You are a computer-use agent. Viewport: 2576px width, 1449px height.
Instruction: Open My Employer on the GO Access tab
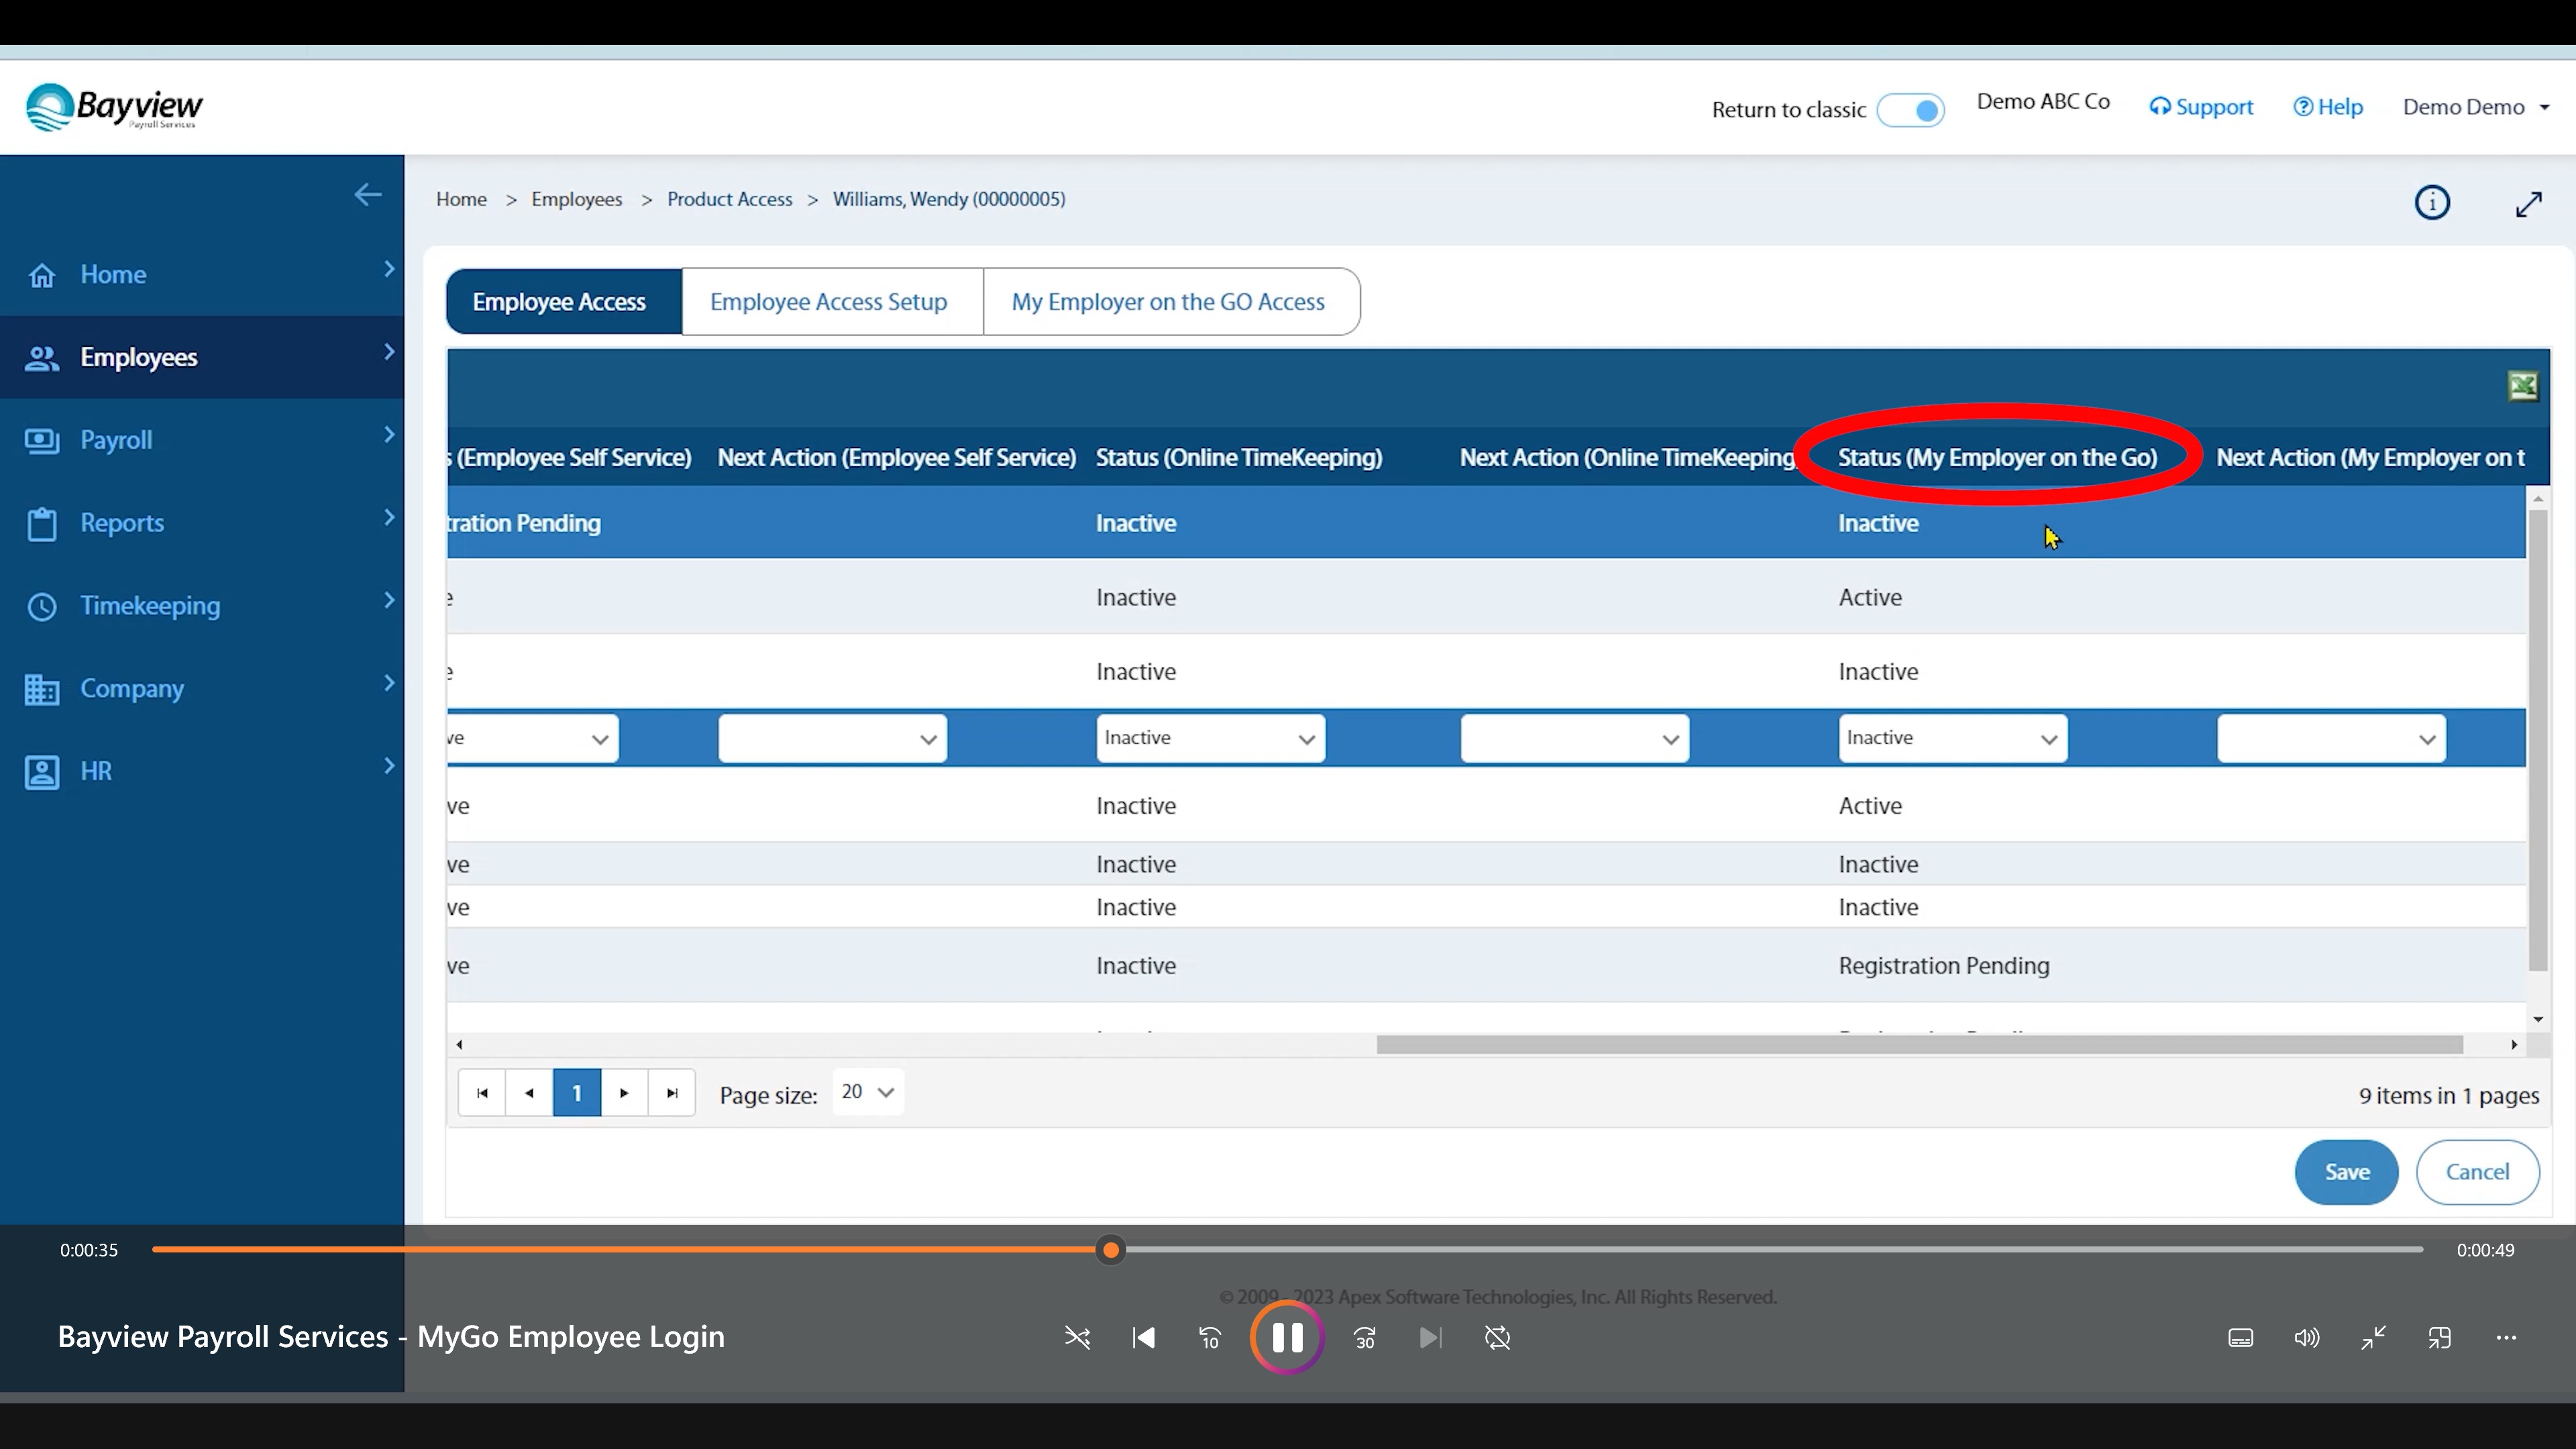coord(1168,302)
